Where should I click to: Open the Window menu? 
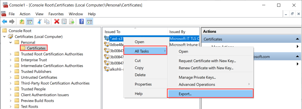(x=76, y=14)
